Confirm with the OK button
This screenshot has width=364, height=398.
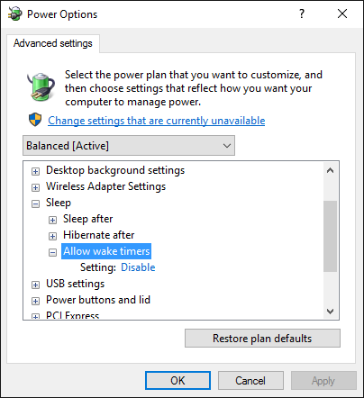[x=177, y=381]
